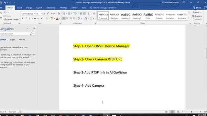The height and width of the screenshot is (116, 207).
Task: Toggle italic formatting
Action: point(26,18)
